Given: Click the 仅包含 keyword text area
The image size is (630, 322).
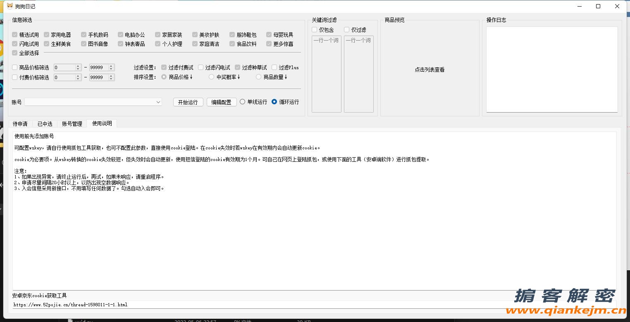Looking at the screenshot, I should click(327, 74).
